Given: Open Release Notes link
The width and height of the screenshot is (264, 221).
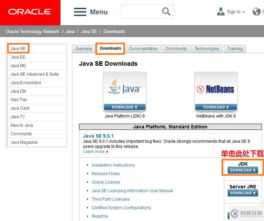Looking at the screenshot, I should 106,174.
